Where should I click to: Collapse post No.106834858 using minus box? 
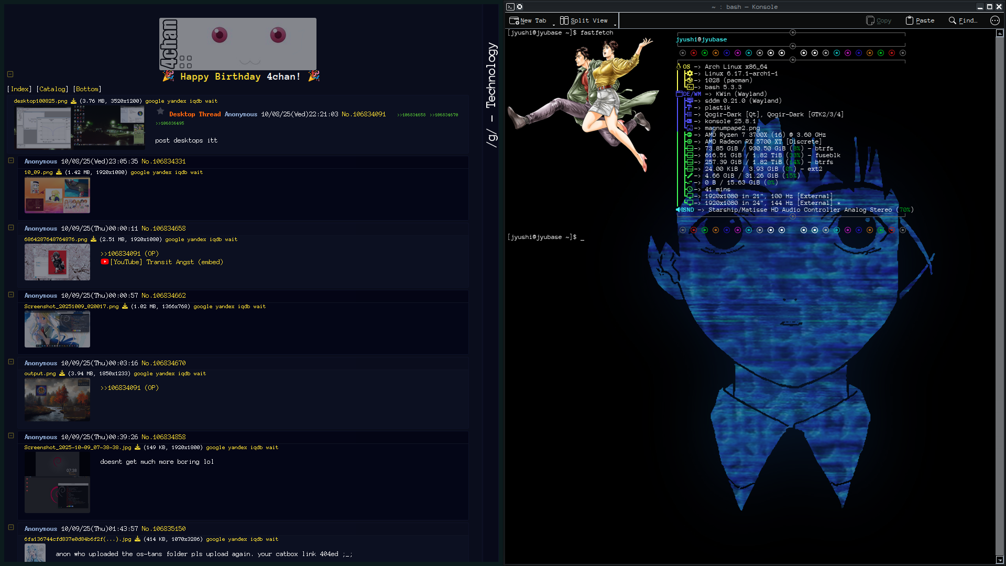tap(10, 436)
